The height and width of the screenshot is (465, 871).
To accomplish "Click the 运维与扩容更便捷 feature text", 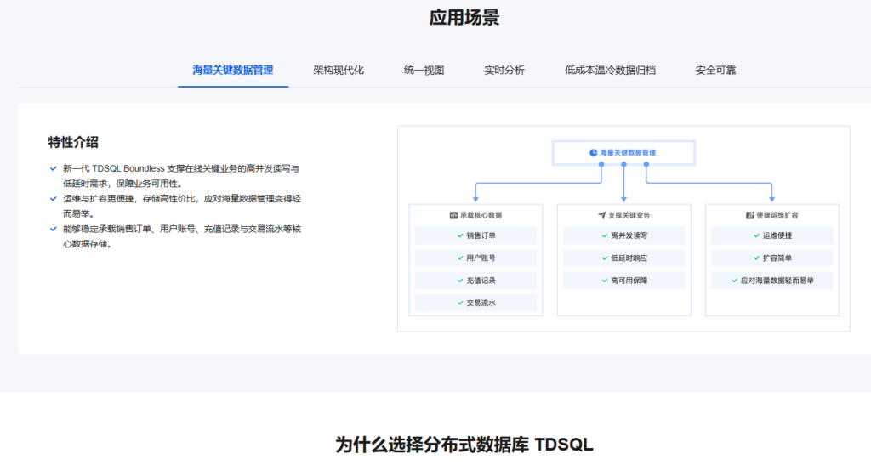I will [182, 206].
